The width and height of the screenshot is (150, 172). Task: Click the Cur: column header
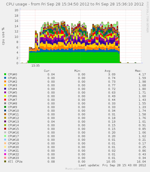[47, 71]
